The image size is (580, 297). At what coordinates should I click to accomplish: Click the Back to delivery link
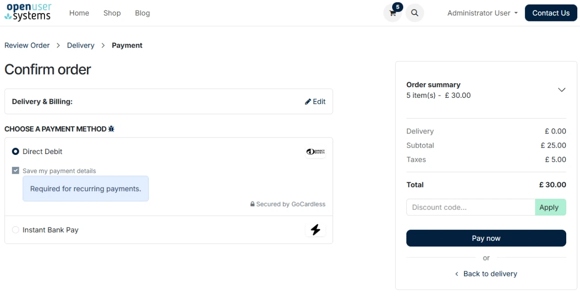click(486, 274)
